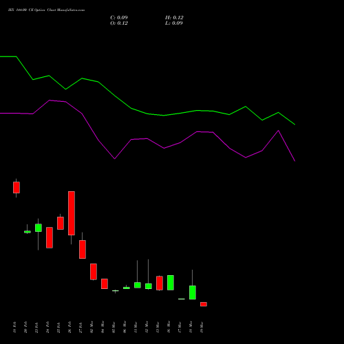The width and height of the screenshot is (344, 344).
Task: Click the last red candlestick above 19 Mar
Action: (204, 304)
